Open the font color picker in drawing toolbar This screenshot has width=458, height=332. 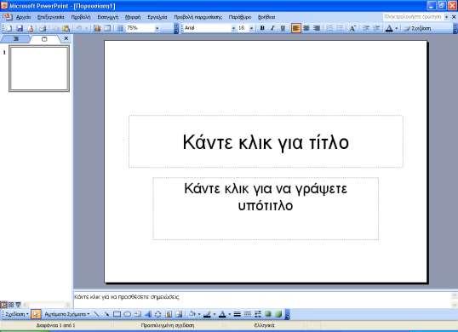click(222, 314)
